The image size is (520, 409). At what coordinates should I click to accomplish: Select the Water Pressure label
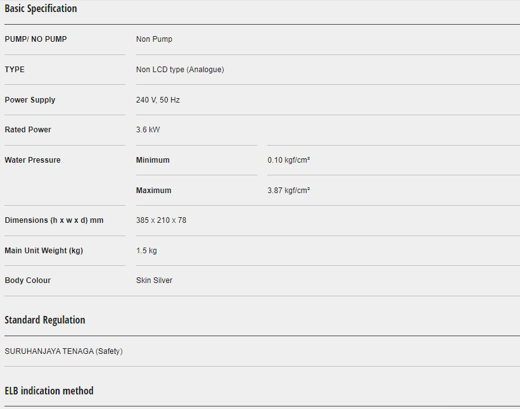point(32,160)
